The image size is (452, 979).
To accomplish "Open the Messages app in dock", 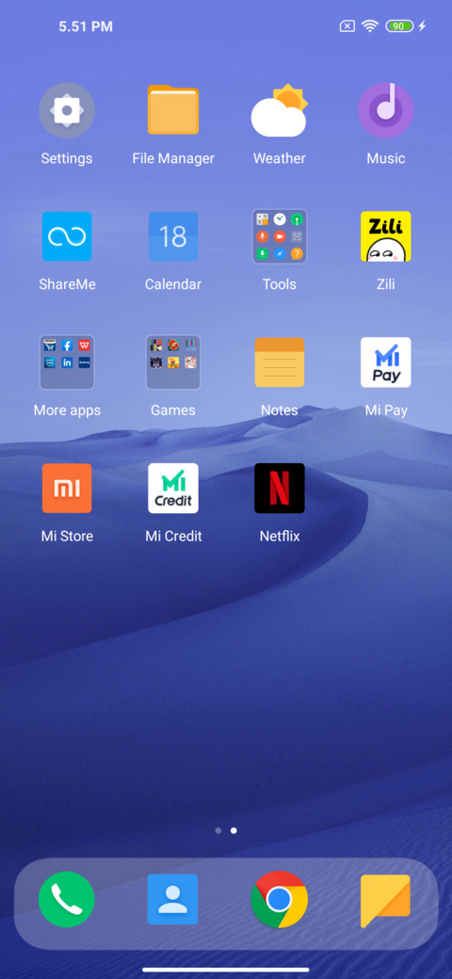I will click(x=386, y=900).
